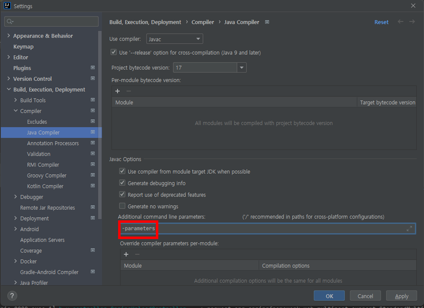Focus the settings search field
Screen dimensions: 424x308
point(51,21)
